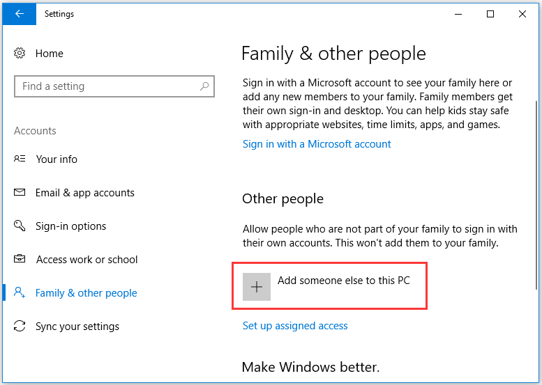
Task: Click the back arrow in title bar
Action: [x=20, y=14]
